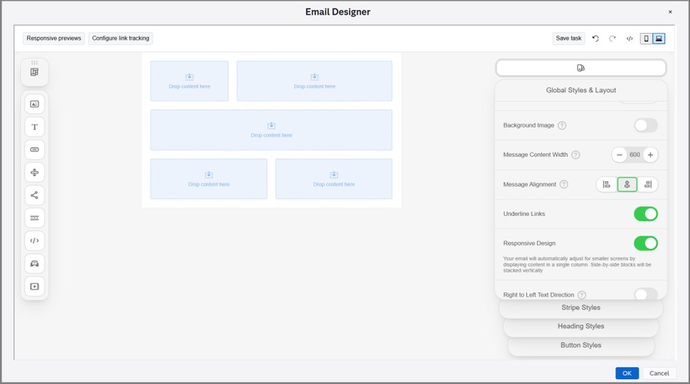Select the Video block tool

tap(35, 287)
